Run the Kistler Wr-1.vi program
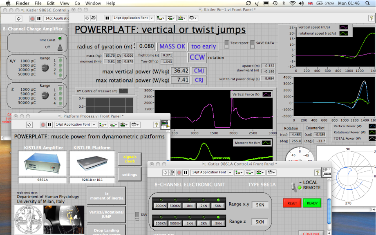 click(x=87, y=18)
